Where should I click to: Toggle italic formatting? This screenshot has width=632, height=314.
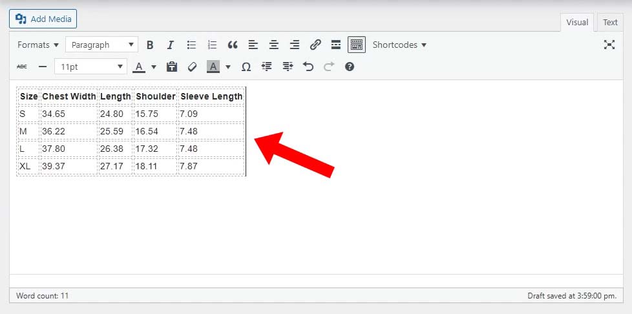tap(171, 45)
